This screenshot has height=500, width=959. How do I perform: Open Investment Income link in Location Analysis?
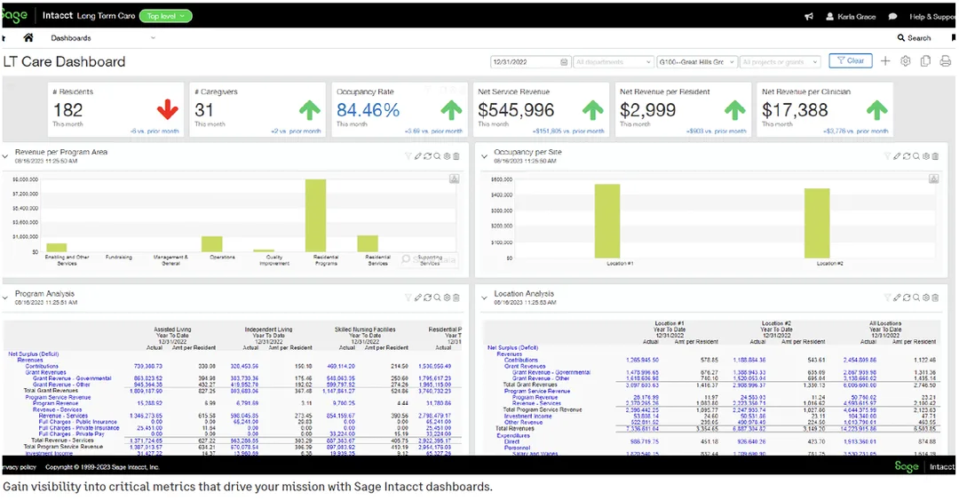coord(527,416)
